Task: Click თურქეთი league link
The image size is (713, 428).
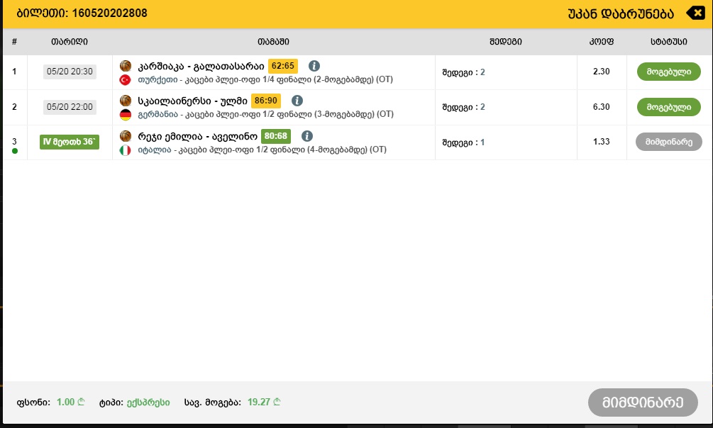Action: (157, 79)
